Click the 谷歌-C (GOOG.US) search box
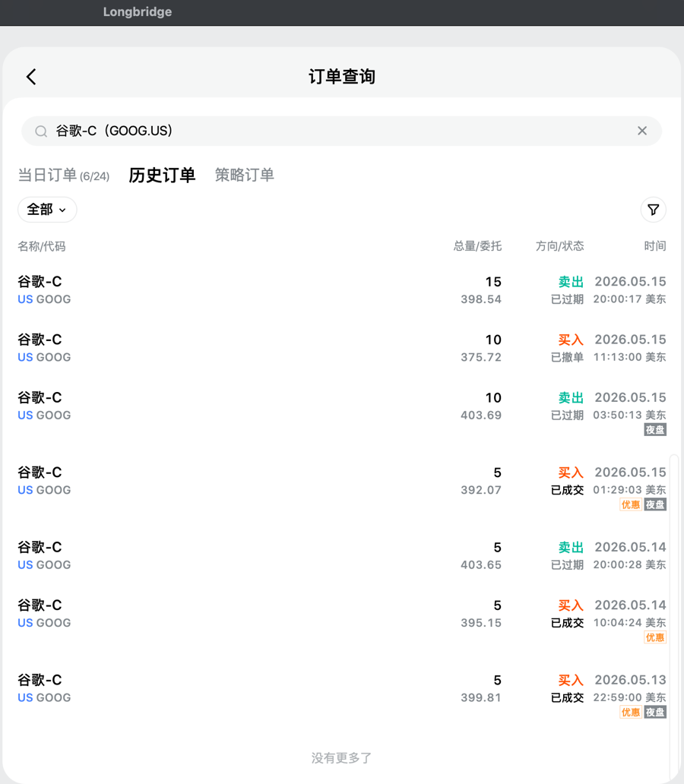 (341, 131)
